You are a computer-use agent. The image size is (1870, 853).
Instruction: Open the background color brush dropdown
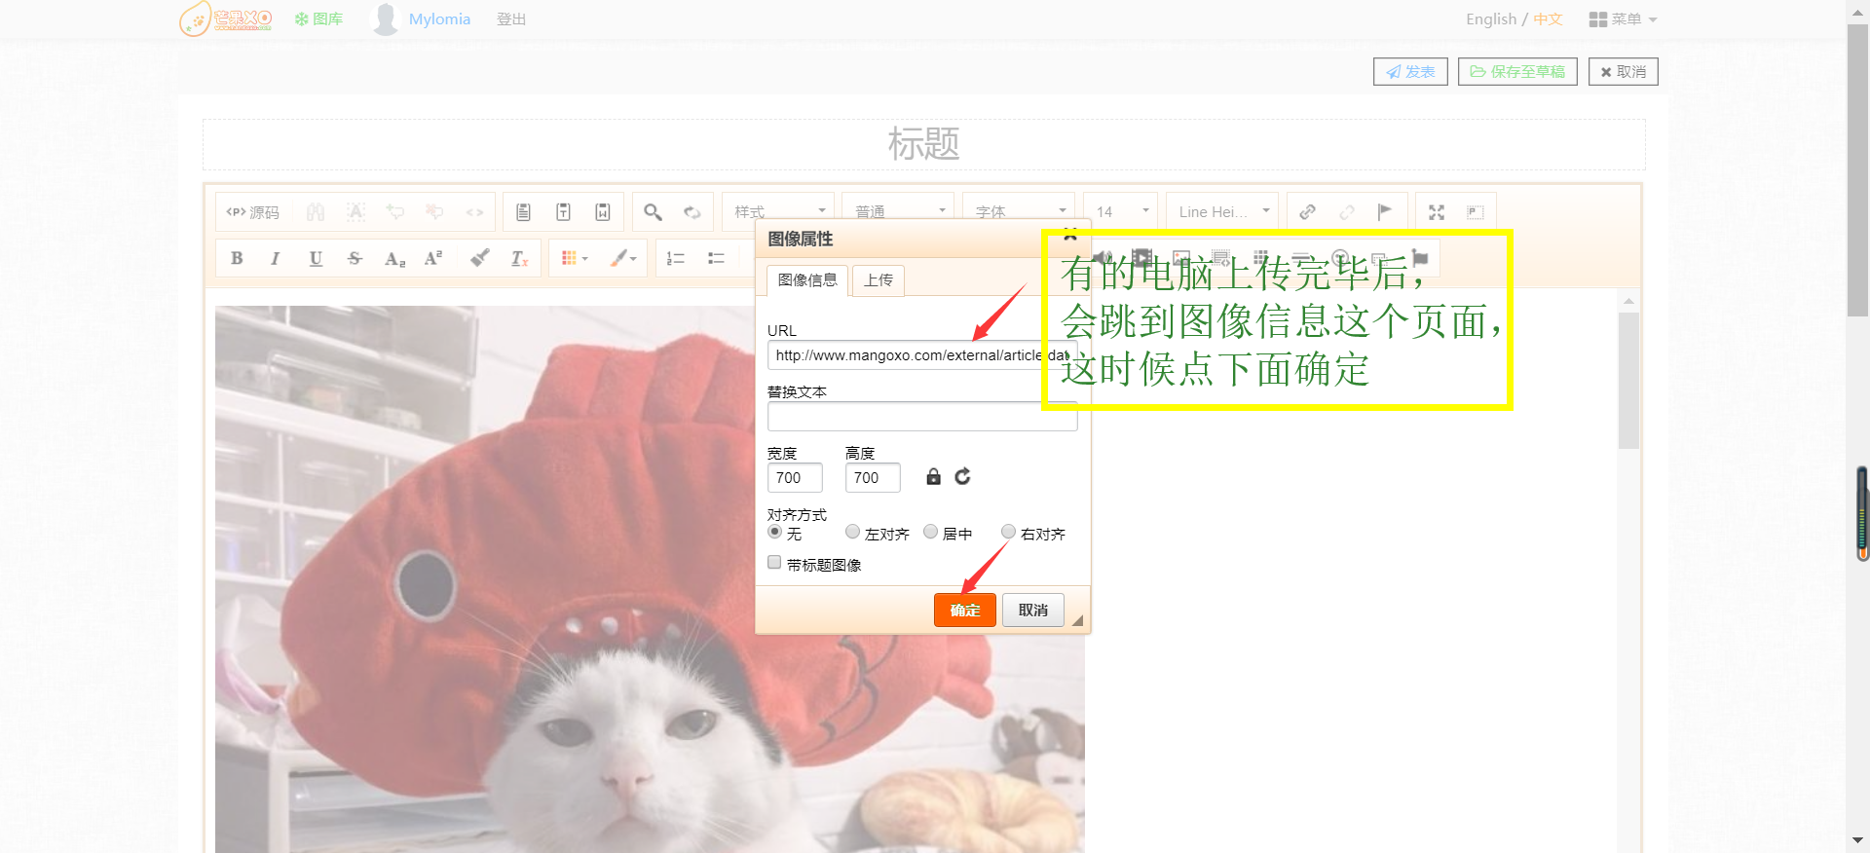(623, 258)
